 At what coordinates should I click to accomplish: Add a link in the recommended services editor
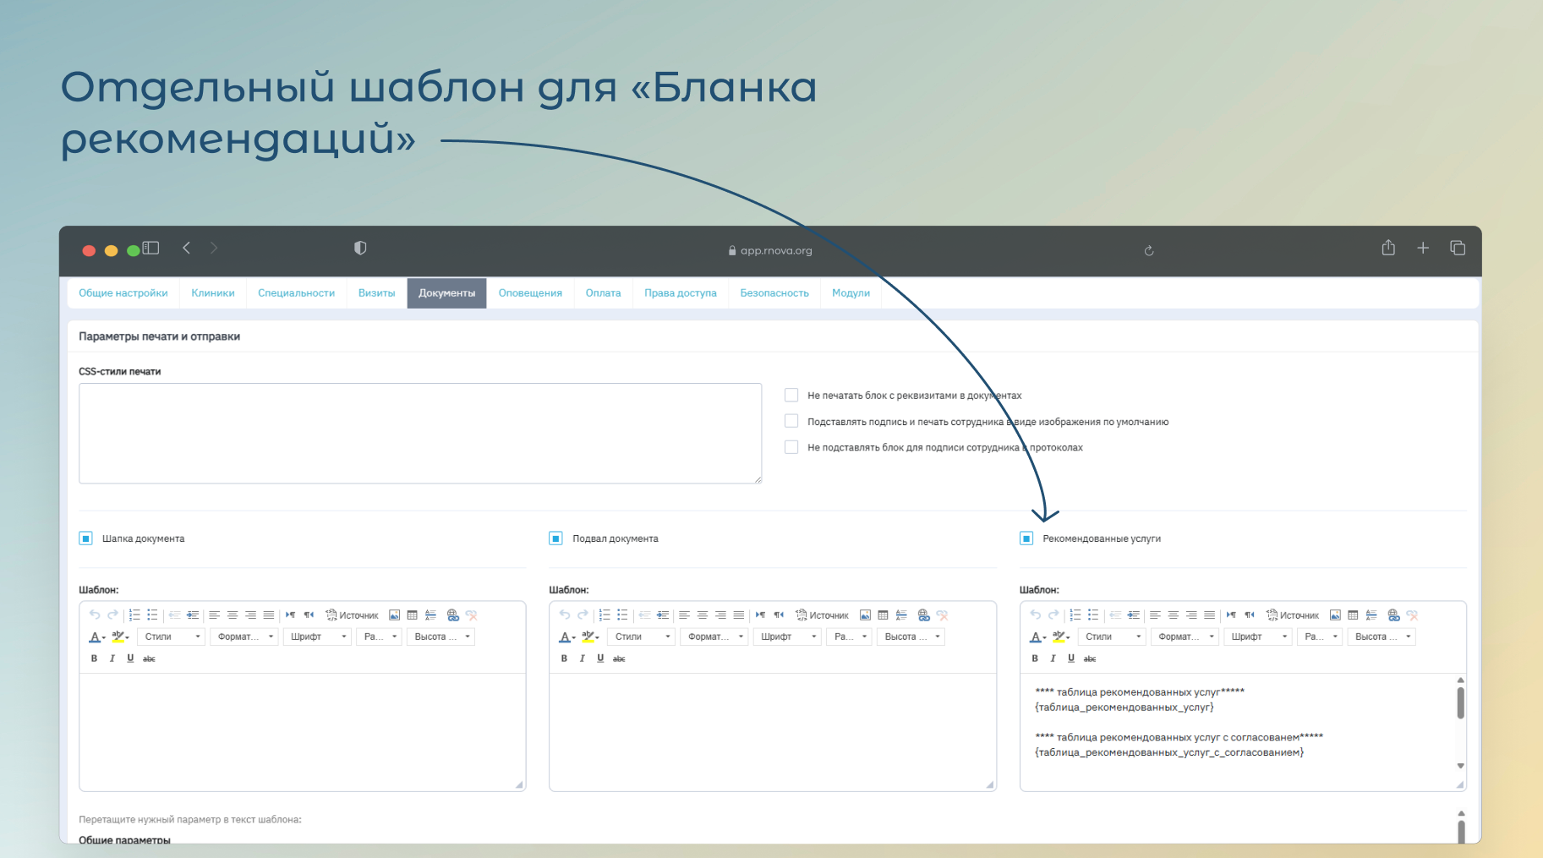point(1393,615)
